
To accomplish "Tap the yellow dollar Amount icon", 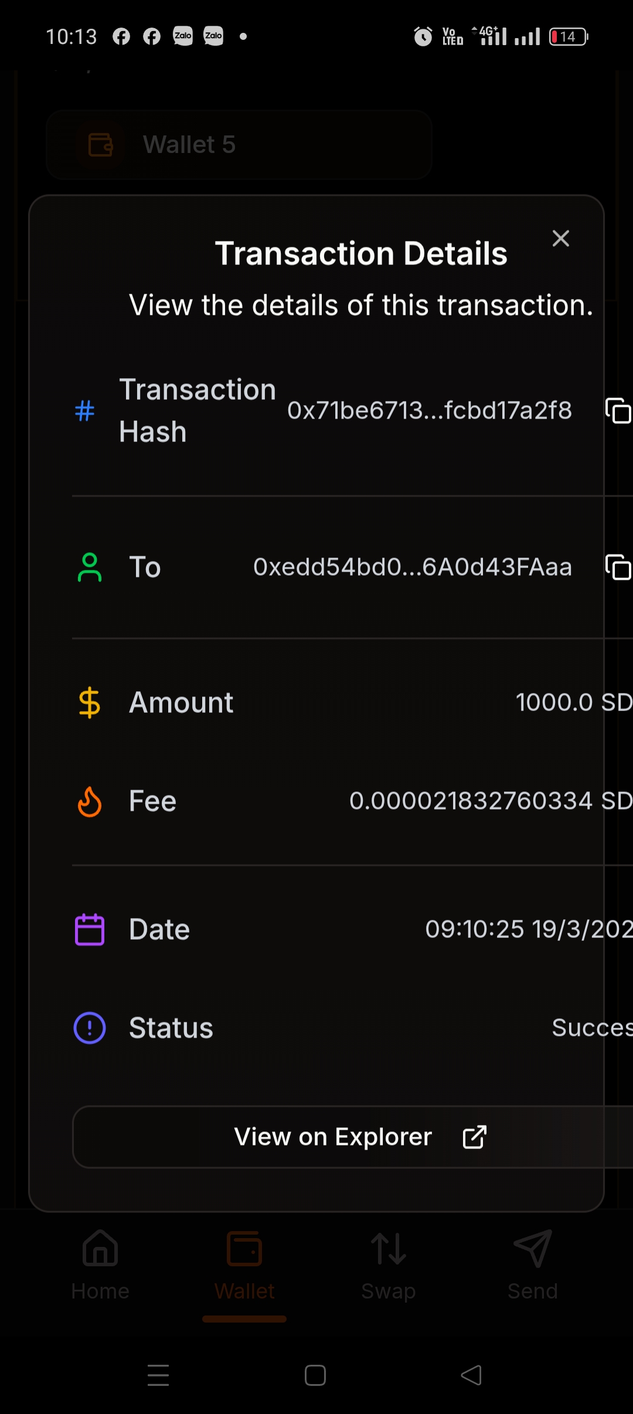I will pos(90,702).
